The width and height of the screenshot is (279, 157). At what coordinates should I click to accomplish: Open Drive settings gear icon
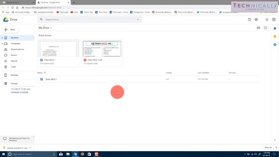256,20
